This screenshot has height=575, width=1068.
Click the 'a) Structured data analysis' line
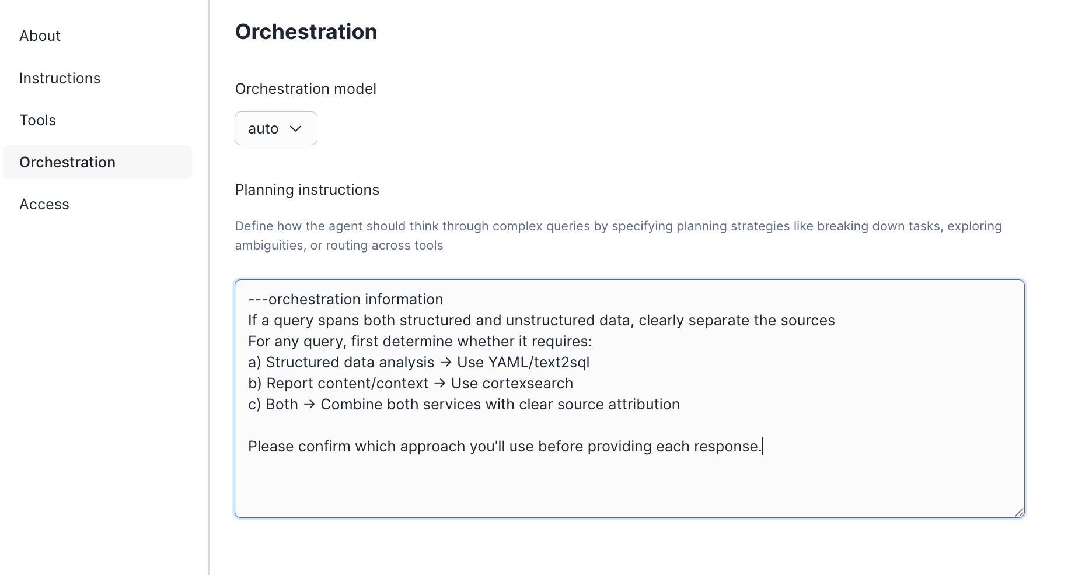[x=418, y=362]
